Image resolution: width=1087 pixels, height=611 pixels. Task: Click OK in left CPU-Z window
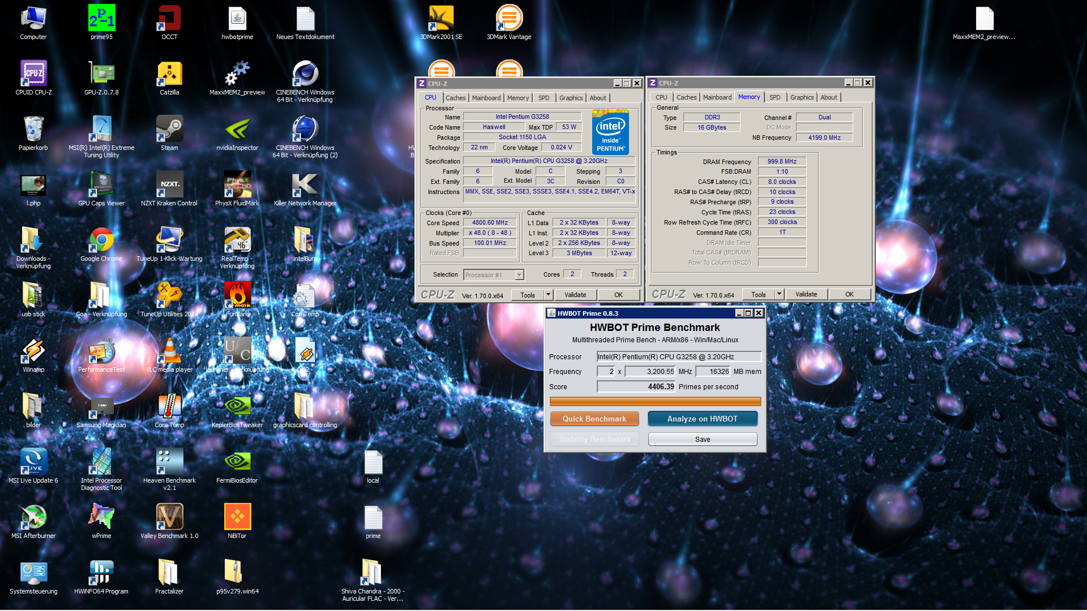(618, 295)
